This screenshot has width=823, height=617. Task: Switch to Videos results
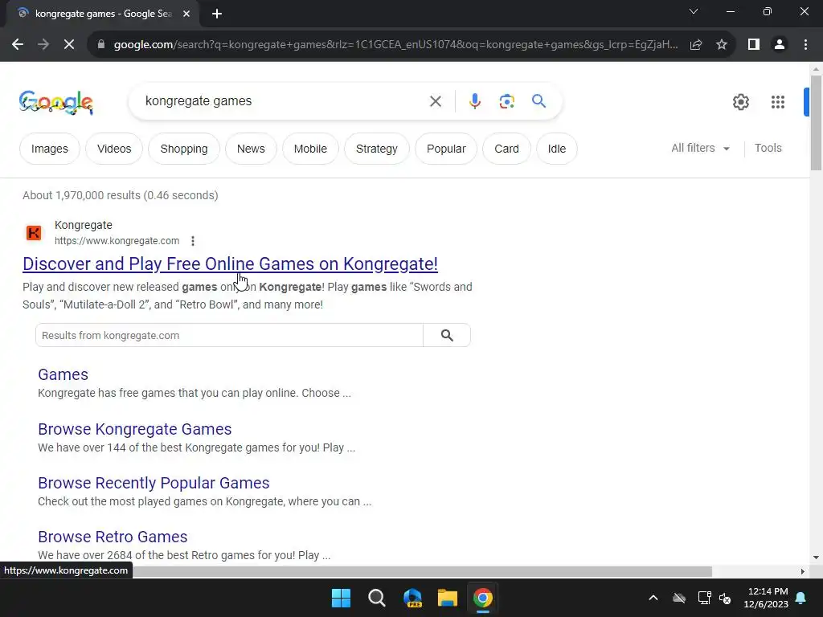point(114,149)
